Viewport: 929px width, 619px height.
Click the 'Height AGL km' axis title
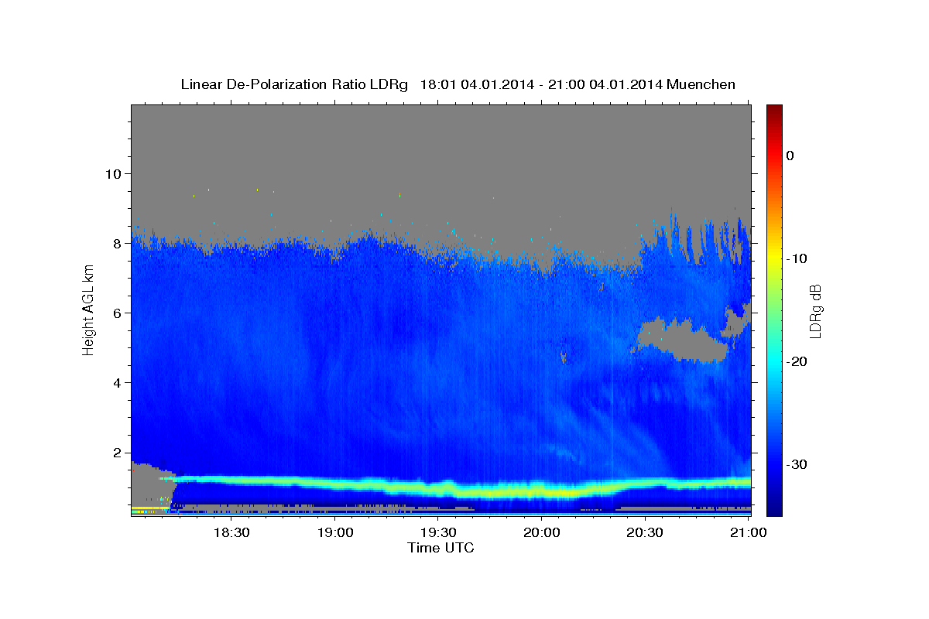click(x=89, y=311)
